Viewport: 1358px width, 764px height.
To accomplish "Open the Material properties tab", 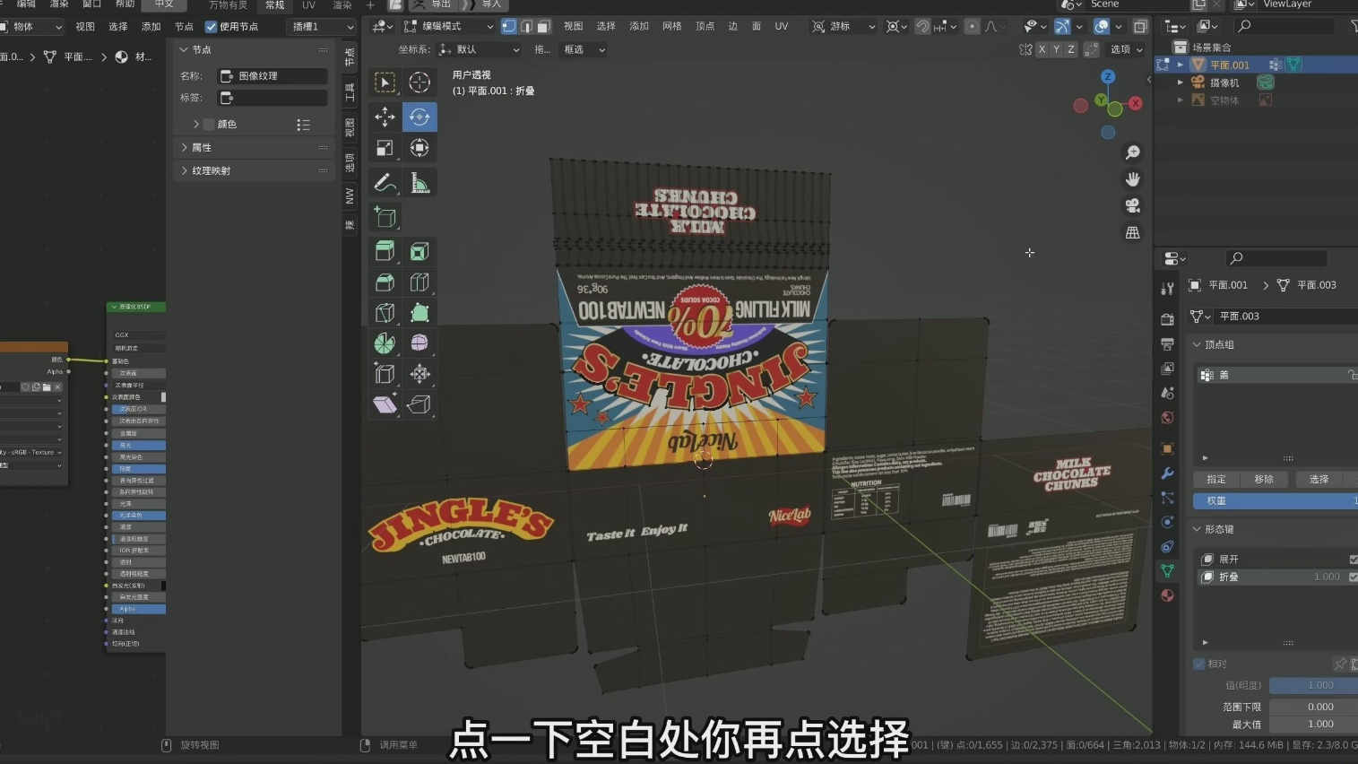I will point(1167,595).
